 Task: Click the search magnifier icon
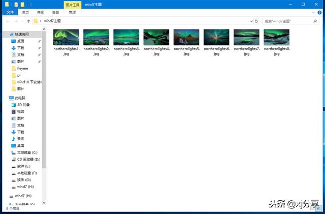pos(315,21)
